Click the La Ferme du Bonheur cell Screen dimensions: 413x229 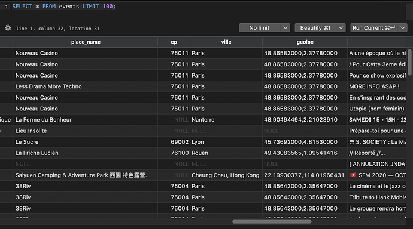(86, 120)
